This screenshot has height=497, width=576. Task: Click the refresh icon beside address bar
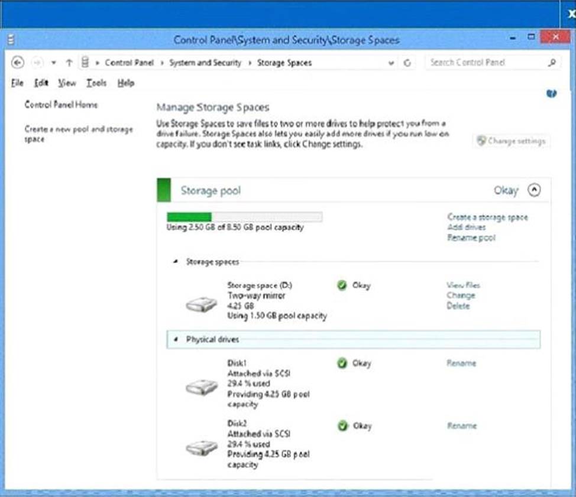pos(407,63)
